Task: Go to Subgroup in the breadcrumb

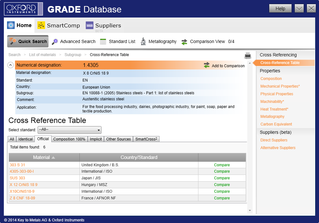Action: [x=73, y=54]
